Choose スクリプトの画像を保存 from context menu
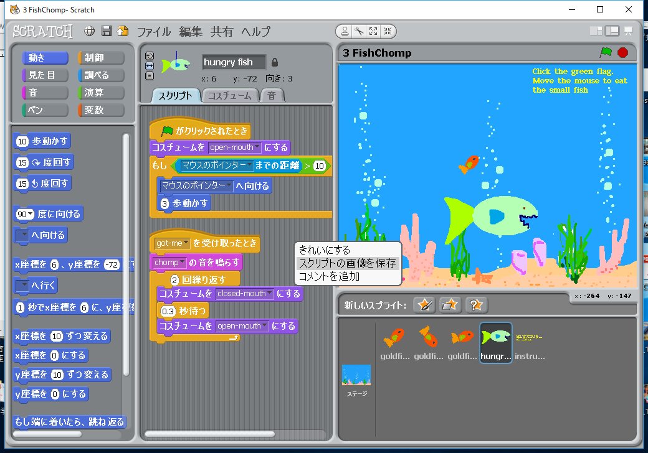The image size is (648, 453). pos(348,263)
